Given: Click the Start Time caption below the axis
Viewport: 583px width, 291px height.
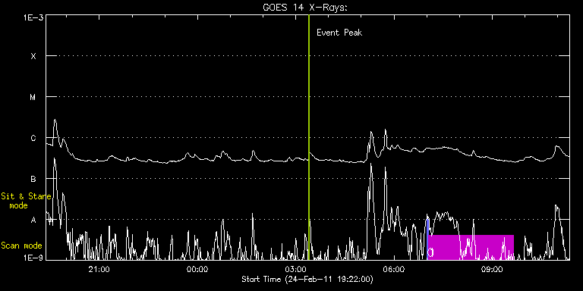Looking at the screenshot, I should [307, 279].
